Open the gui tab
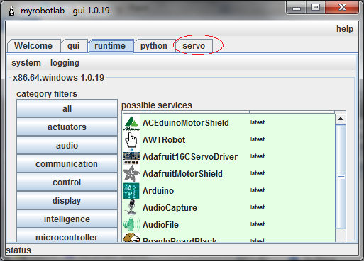The image size is (364, 261). pyautogui.click(x=73, y=46)
